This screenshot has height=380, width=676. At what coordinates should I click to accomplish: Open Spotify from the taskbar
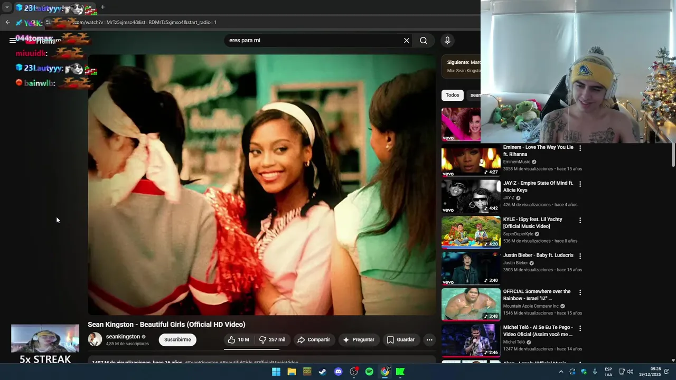(369, 372)
